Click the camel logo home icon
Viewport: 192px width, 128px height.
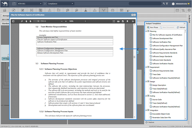pos(5,4)
